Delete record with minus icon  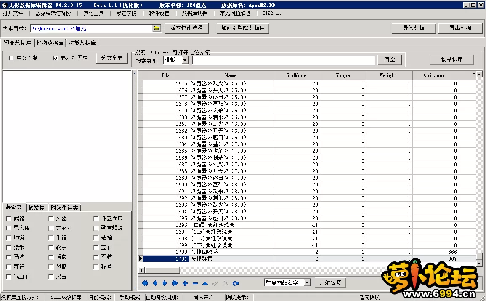[x=195, y=283]
